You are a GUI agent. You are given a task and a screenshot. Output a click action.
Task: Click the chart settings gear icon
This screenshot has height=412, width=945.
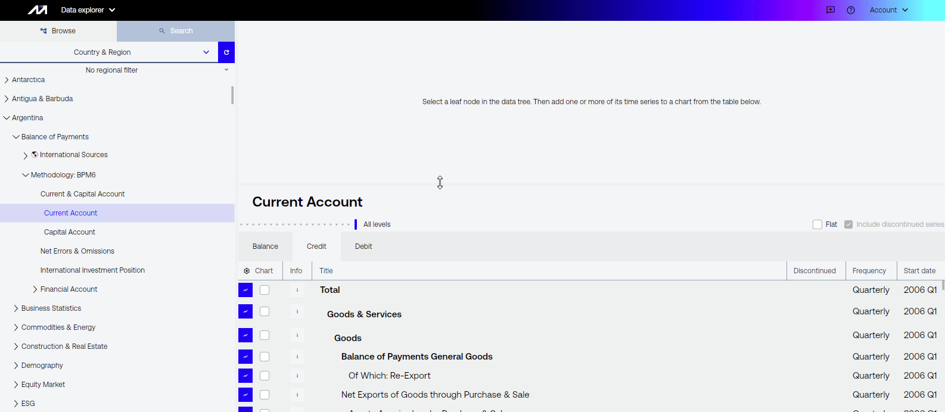point(247,271)
